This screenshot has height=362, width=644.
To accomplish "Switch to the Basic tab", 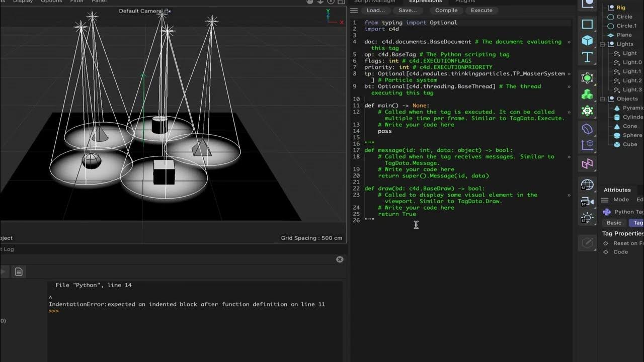I will (x=614, y=223).
